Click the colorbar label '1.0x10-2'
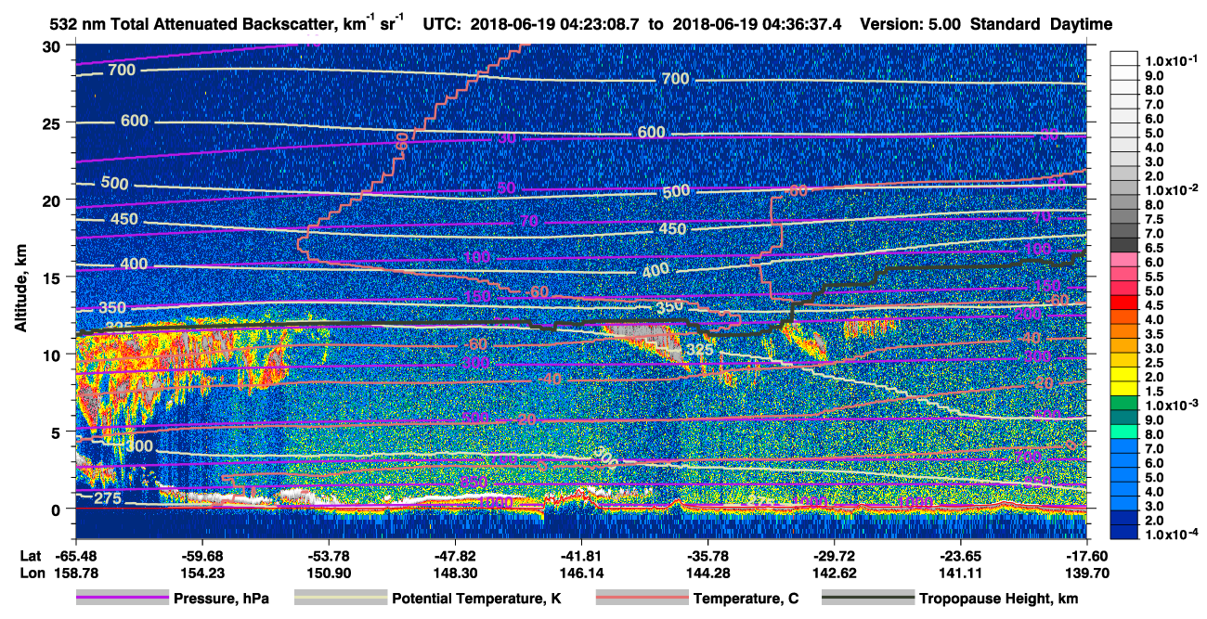Image resolution: width=1207 pixels, height=619 pixels. pyautogui.click(x=1171, y=188)
